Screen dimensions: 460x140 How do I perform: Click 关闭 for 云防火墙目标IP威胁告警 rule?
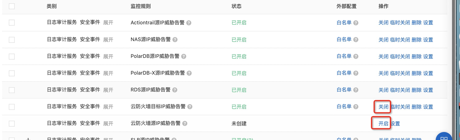point(383,107)
